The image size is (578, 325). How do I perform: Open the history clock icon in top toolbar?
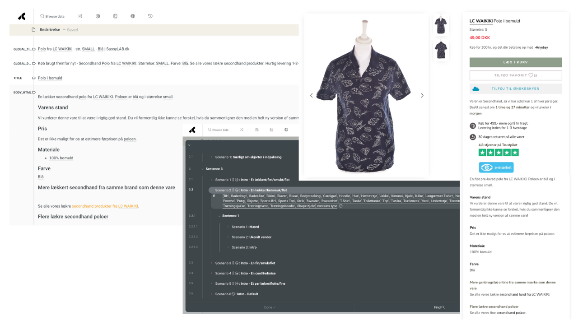point(150,16)
